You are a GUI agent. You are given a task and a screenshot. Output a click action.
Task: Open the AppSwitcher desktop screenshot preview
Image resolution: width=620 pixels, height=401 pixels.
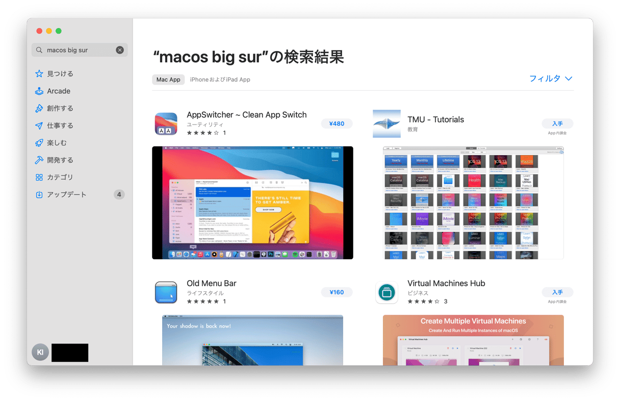[252, 203]
